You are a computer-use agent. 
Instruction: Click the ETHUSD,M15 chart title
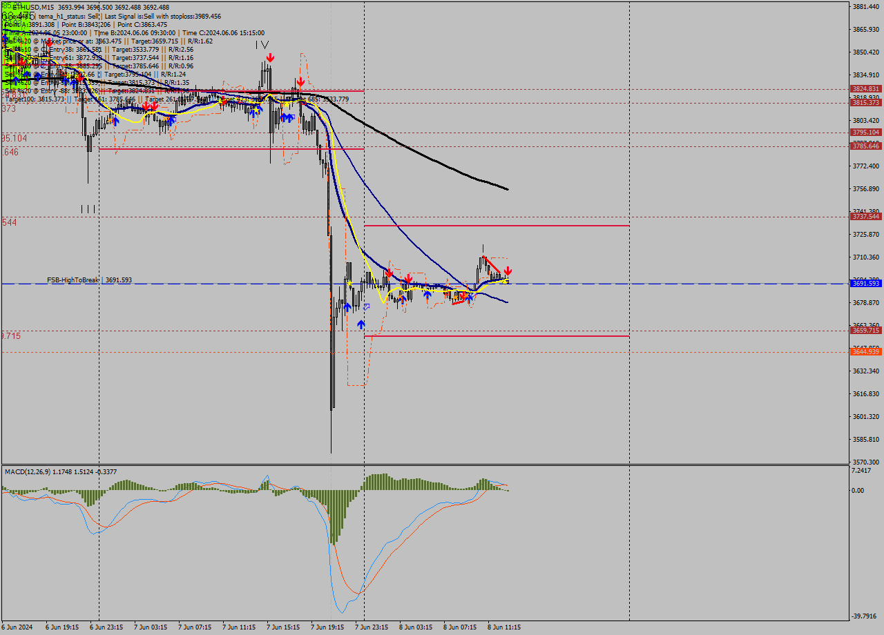click(x=33, y=7)
